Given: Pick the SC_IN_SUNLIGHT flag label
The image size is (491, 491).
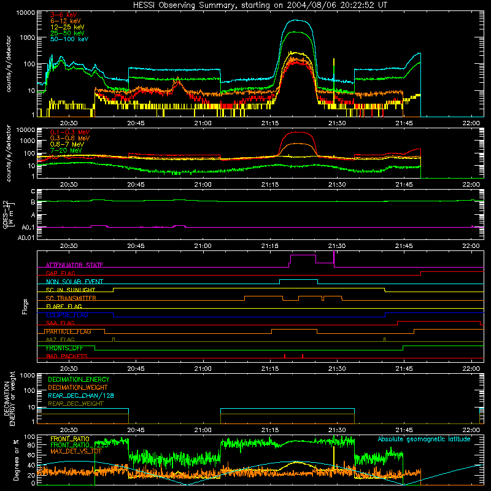Looking at the screenshot, I should click(x=71, y=290).
